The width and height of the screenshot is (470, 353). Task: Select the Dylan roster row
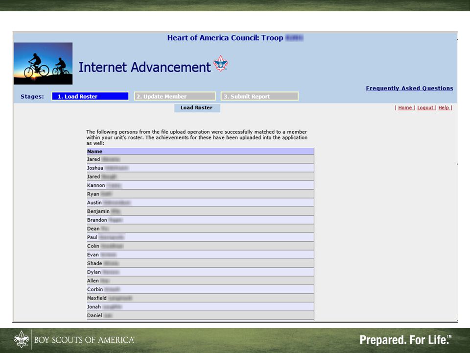pos(200,272)
